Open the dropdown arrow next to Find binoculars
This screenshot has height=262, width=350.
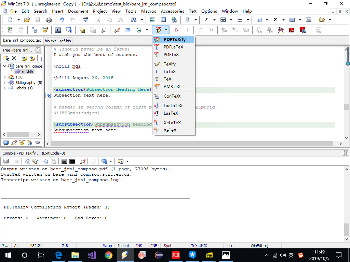[142, 20]
